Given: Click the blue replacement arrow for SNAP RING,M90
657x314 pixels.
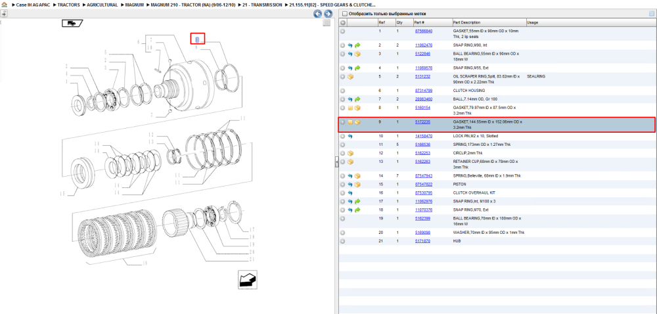Looking at the screenshot, I should (350, 45).
